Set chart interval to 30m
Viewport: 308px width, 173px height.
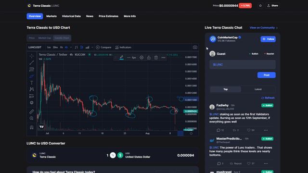pos(55,47)
